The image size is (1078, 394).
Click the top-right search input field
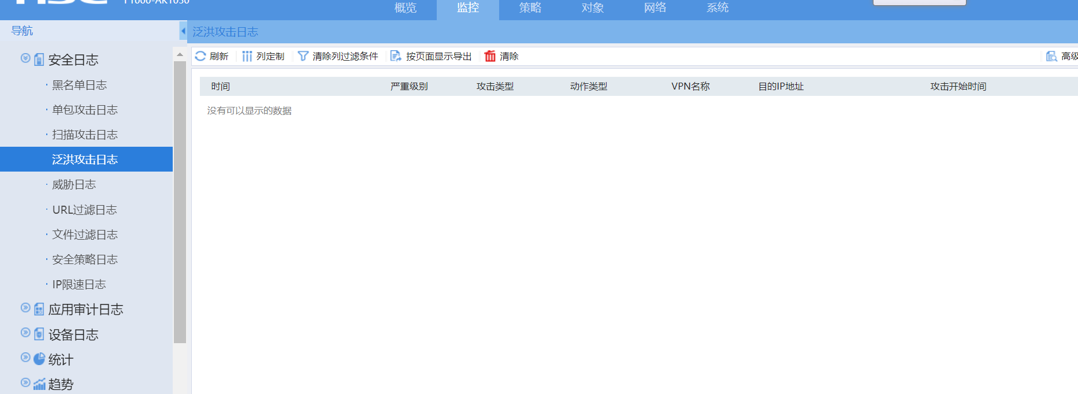919,2
